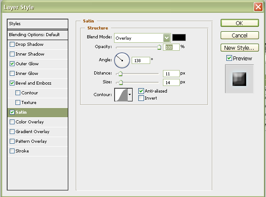
Task: Click the Angle value field
Action: tap(141, 60)
